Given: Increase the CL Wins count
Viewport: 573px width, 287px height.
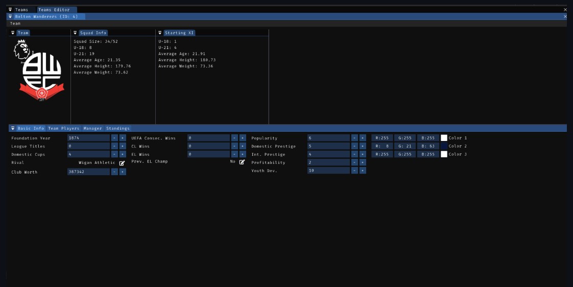Looking at the screenshot, I should tap(243, 146).
